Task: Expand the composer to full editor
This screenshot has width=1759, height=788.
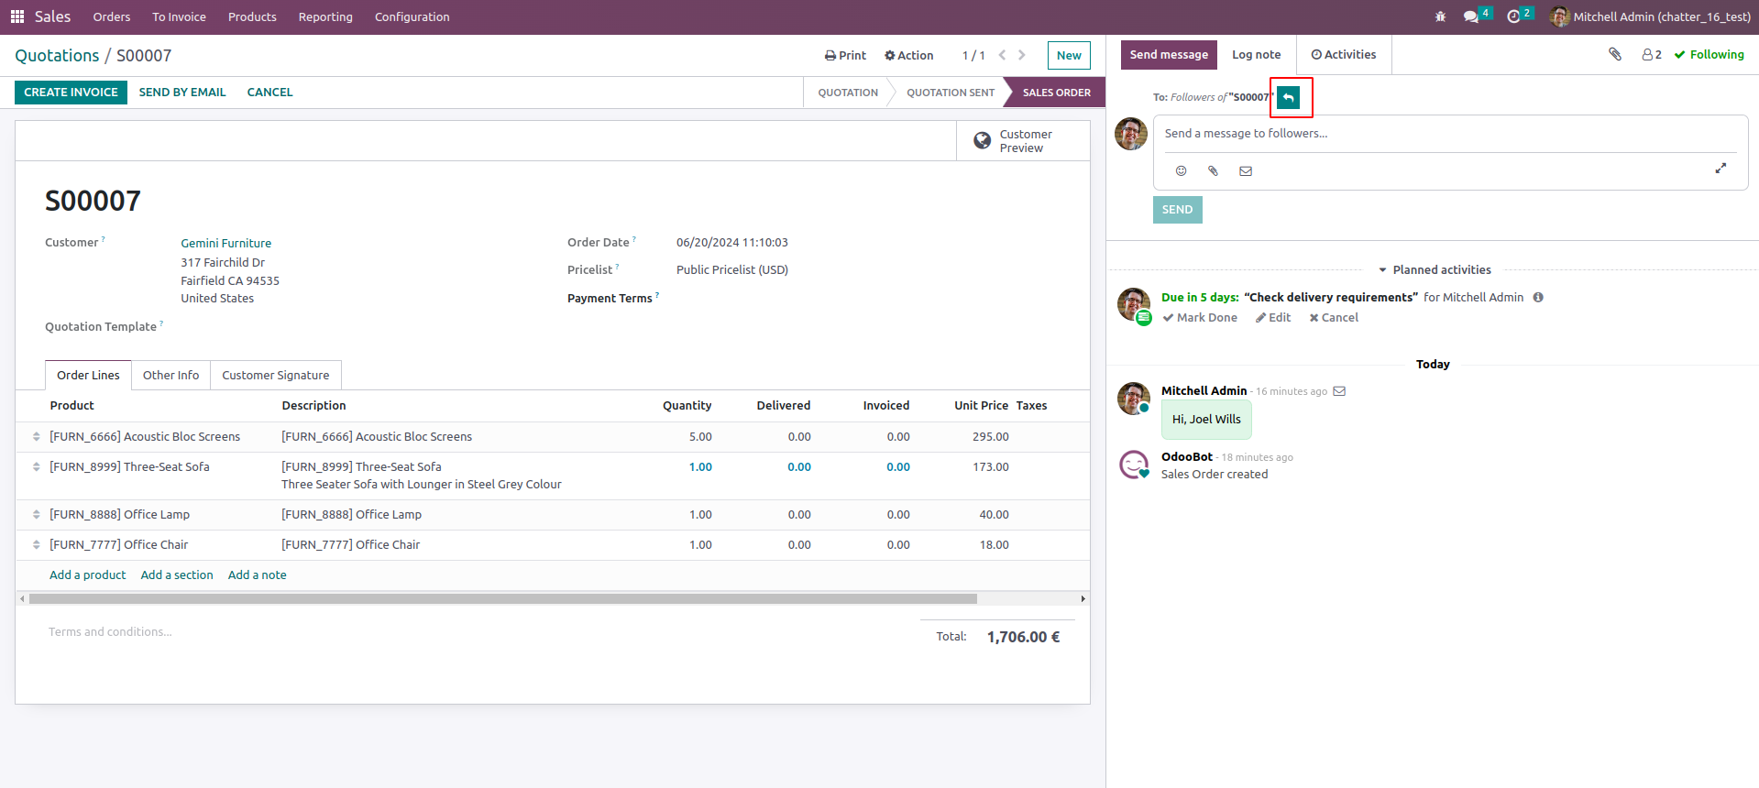Action: pos(1721,169)
